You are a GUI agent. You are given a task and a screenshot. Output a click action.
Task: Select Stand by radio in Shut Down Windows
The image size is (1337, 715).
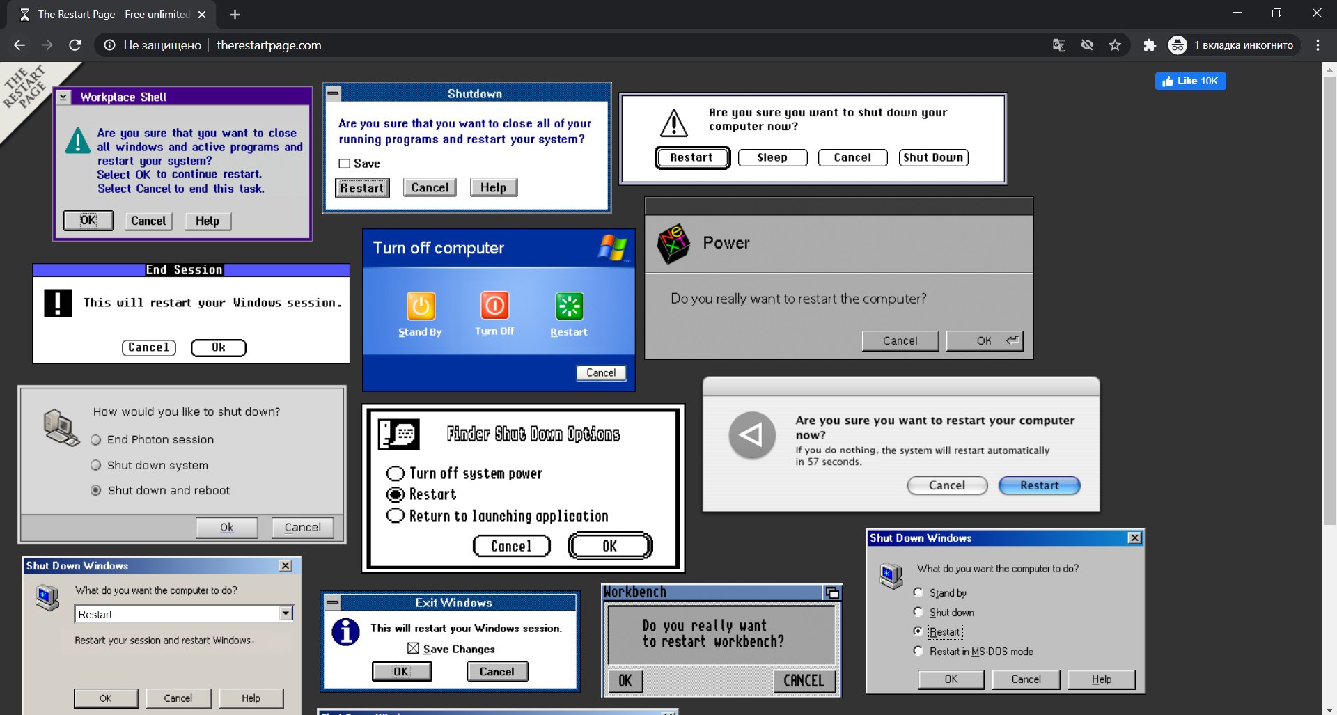coord(918,592)
